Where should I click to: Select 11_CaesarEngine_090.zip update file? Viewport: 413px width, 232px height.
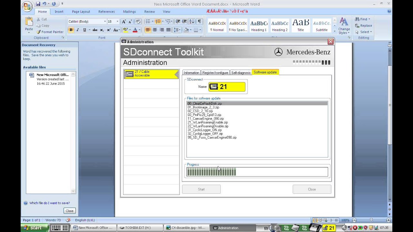point(206,119)
